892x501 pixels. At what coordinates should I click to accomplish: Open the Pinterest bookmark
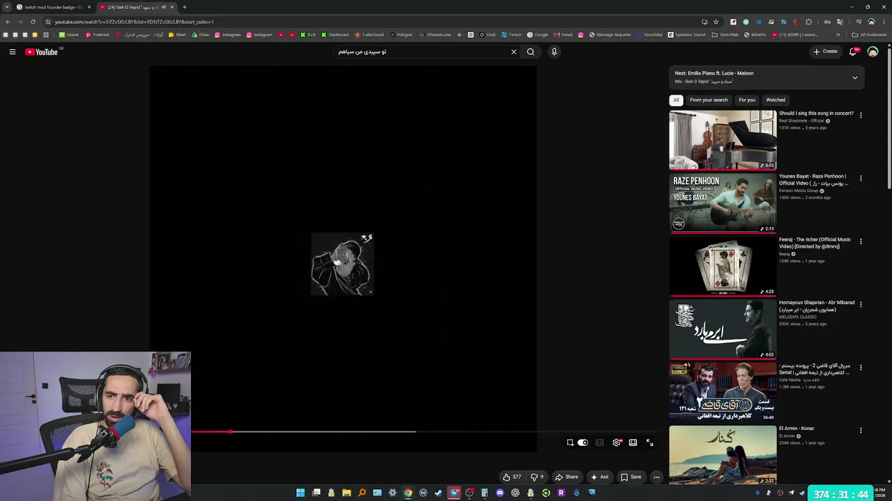pyautogui.click(x=98, y=35)
